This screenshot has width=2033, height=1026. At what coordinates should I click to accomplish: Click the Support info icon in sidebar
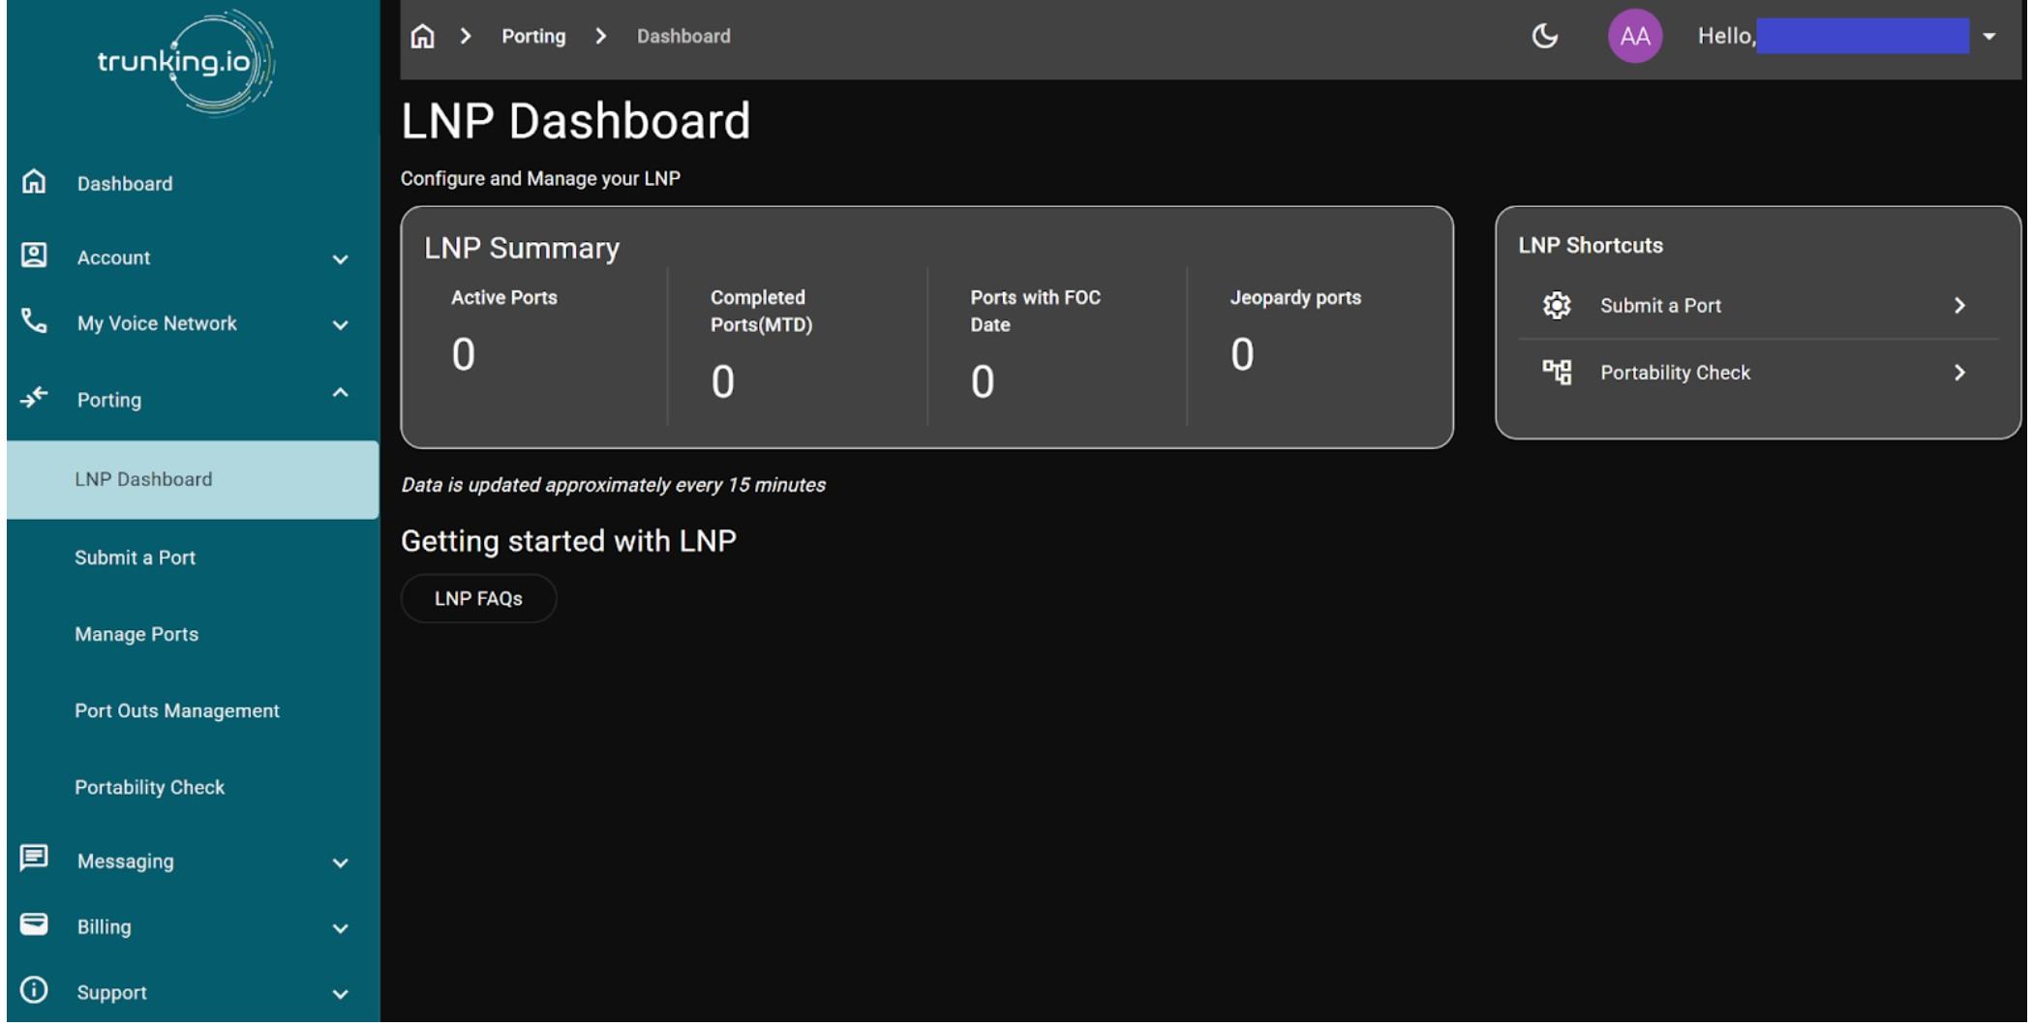(x=34, y=990)
